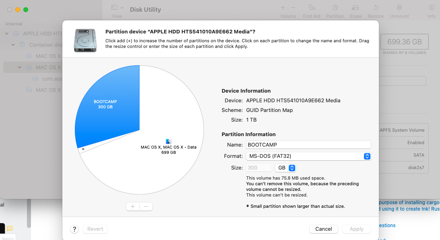Viewport: 440px width, 240px height.
Task: Click the APFS System Volume text
Action: pos(402,130)
